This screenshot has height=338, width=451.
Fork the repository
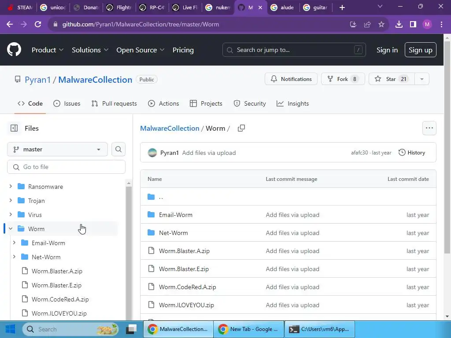pyautogui.click(x=343, y=79)
